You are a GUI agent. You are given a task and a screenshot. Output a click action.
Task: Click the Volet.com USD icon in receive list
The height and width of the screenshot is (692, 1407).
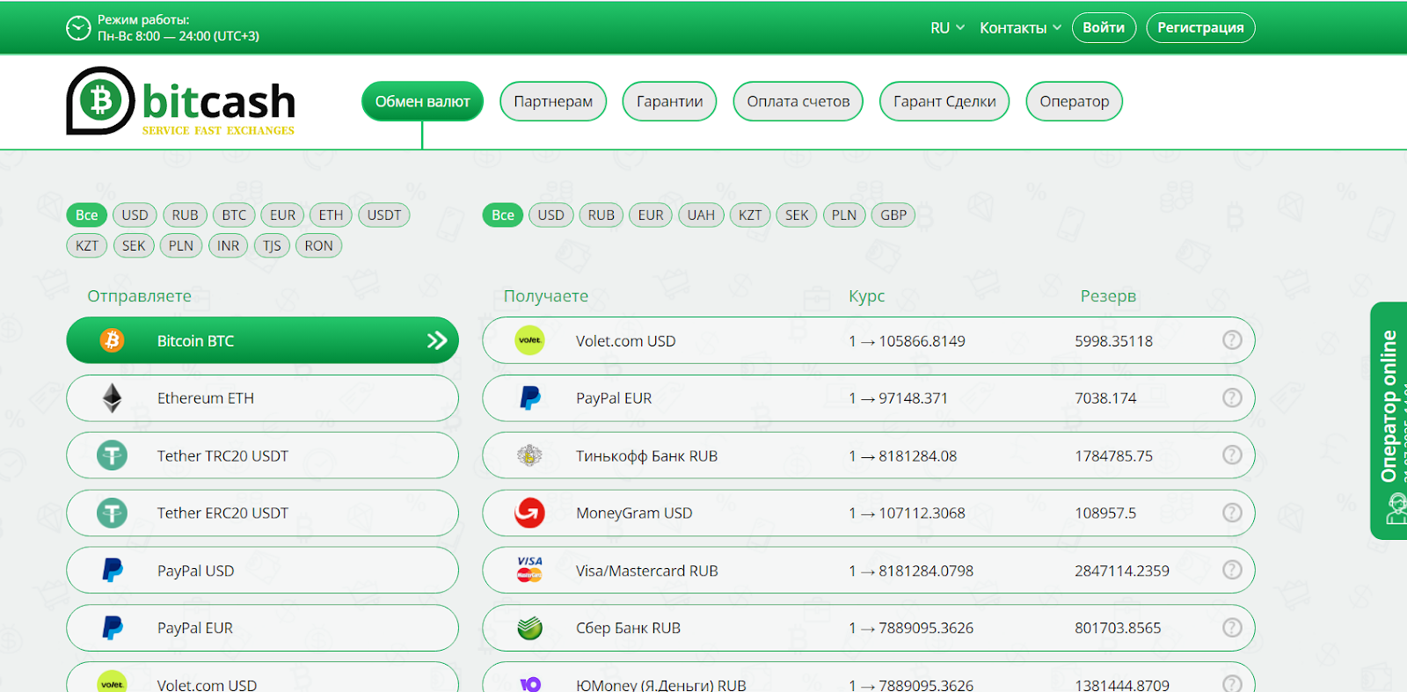point(529,340)
